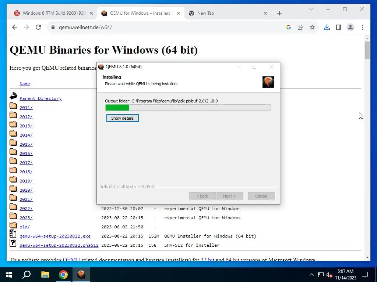Close the Windows 8 RTM Build tab
Image resolution: width=377 pixels, height=282 pixels.
[91, 14]
